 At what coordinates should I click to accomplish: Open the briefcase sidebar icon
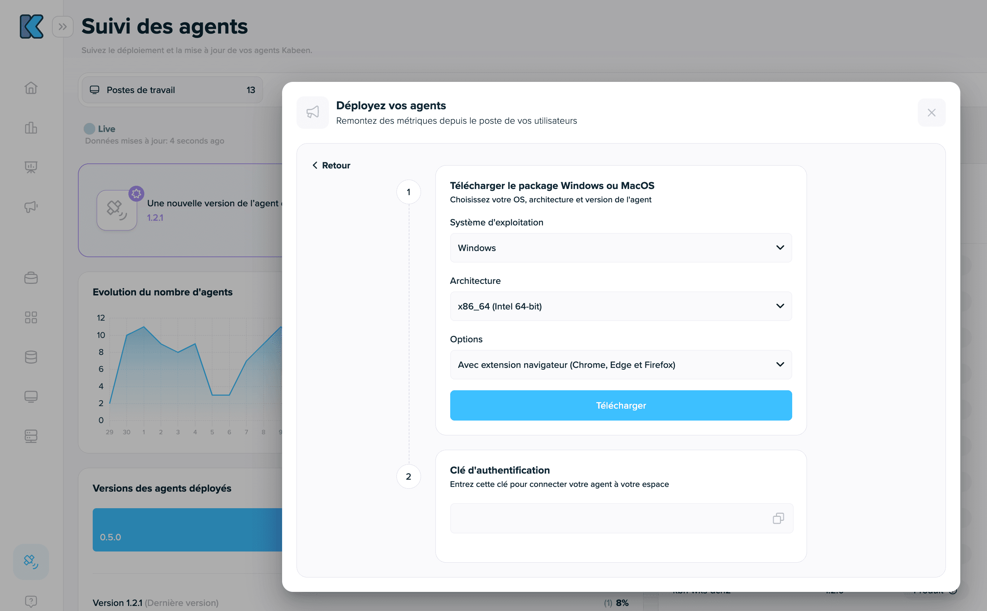[x=31, y=278]
